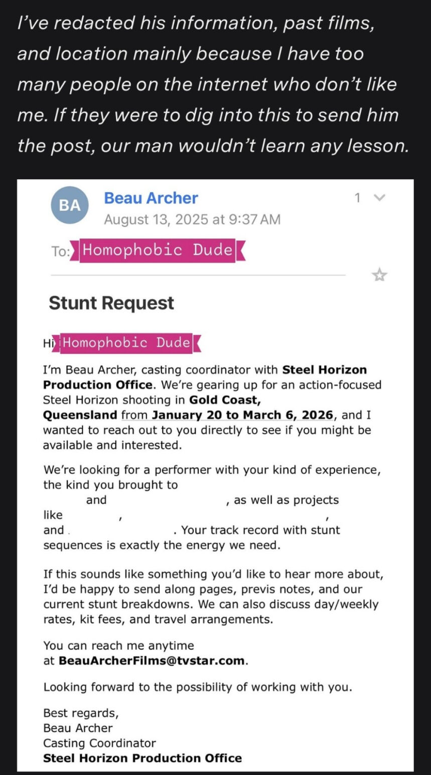Open the Beau Archer sender name

(151, 198)
